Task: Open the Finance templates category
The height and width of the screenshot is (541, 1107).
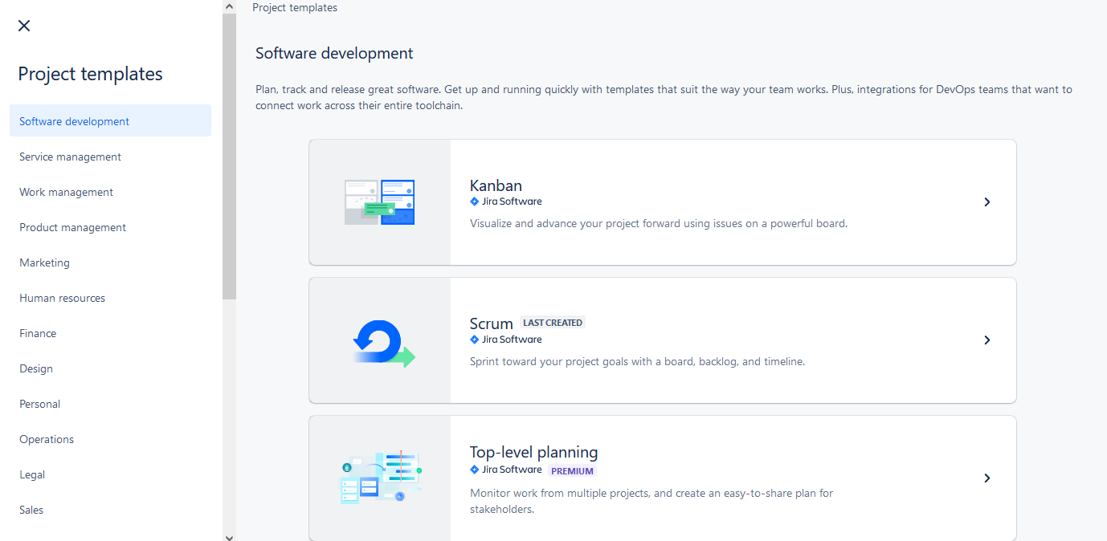Action: pyautogui.click(x=38, y=332)
